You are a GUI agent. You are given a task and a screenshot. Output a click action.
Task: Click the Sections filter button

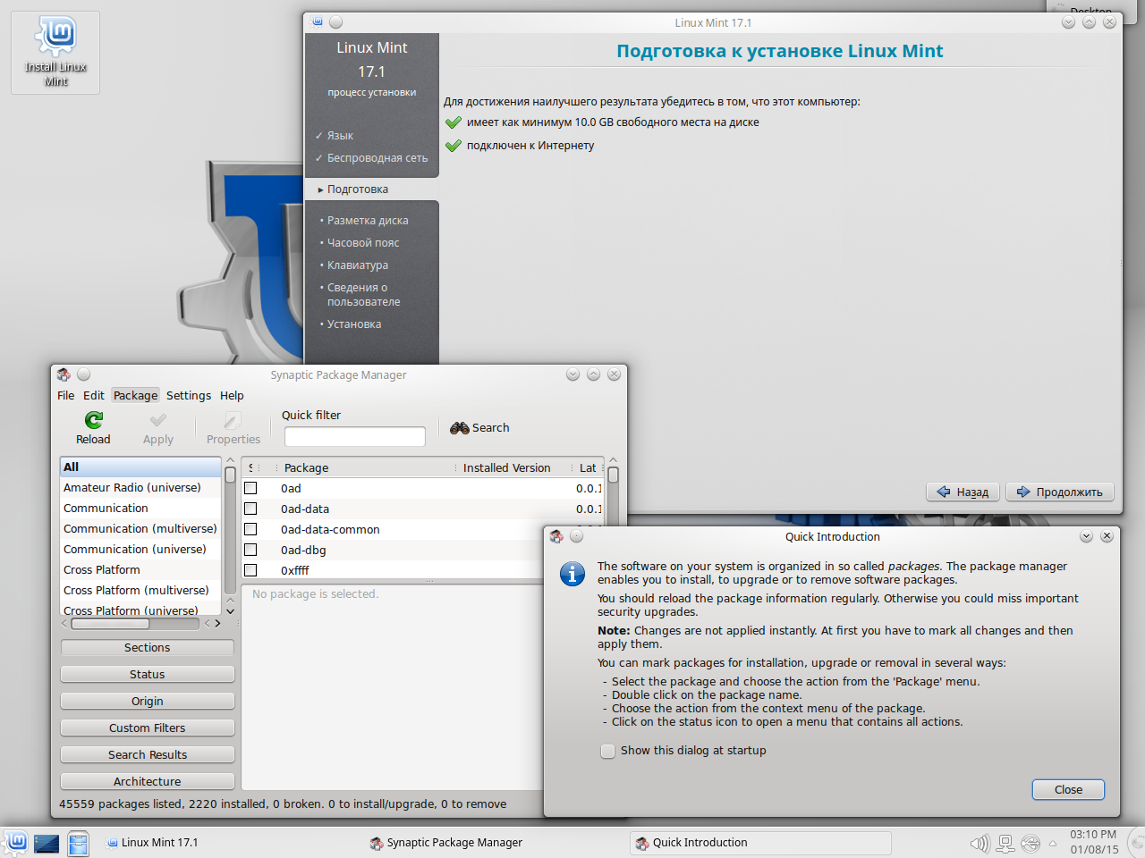pos(148,647)
